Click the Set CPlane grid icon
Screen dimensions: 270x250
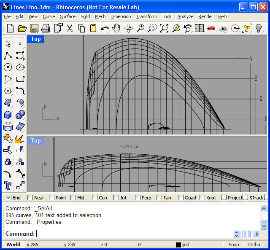point(223,29)
